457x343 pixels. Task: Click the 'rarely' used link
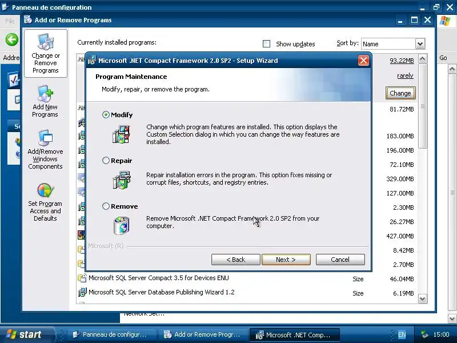click(x=405, y=75)
